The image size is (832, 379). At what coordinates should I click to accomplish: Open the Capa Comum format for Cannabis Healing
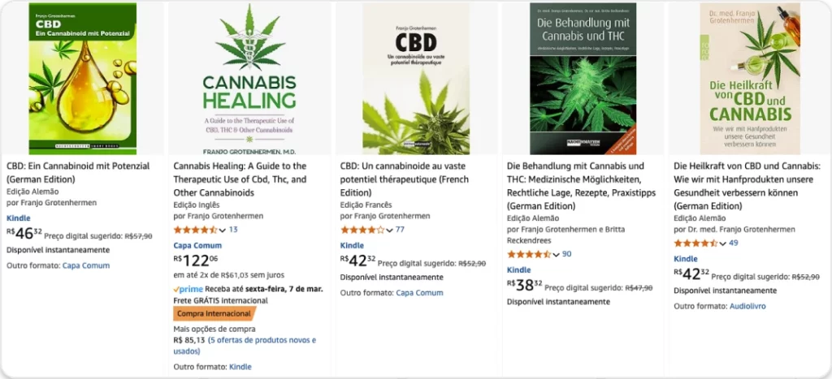click(197, 245)
